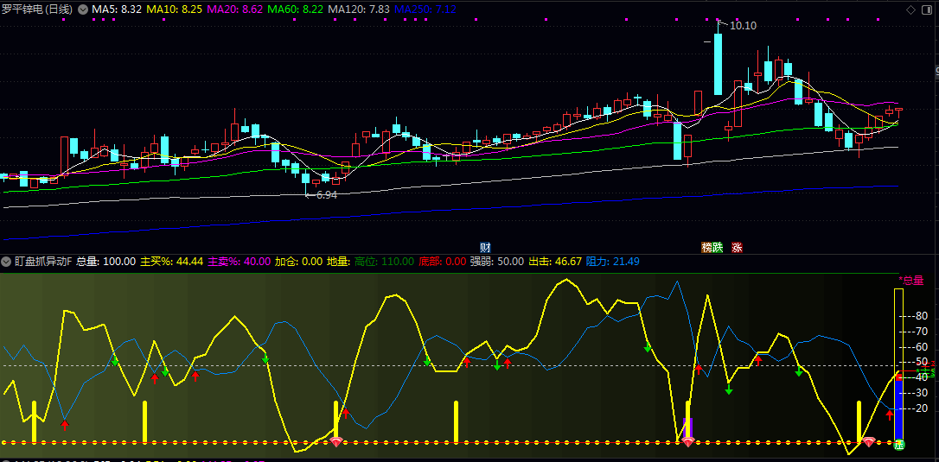This screenshot has width=939, height=462.
Task: Click the top-right circular chart button
Action: click(928, 9)
